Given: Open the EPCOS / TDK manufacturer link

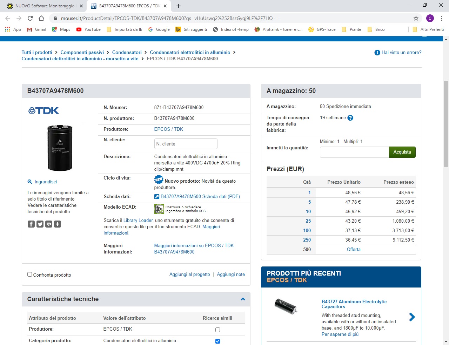Looking at the screenshot, I should (169, 129).
